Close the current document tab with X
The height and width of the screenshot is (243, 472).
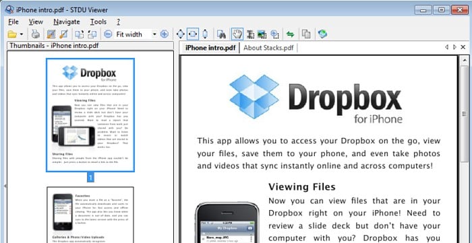[463, 47]
